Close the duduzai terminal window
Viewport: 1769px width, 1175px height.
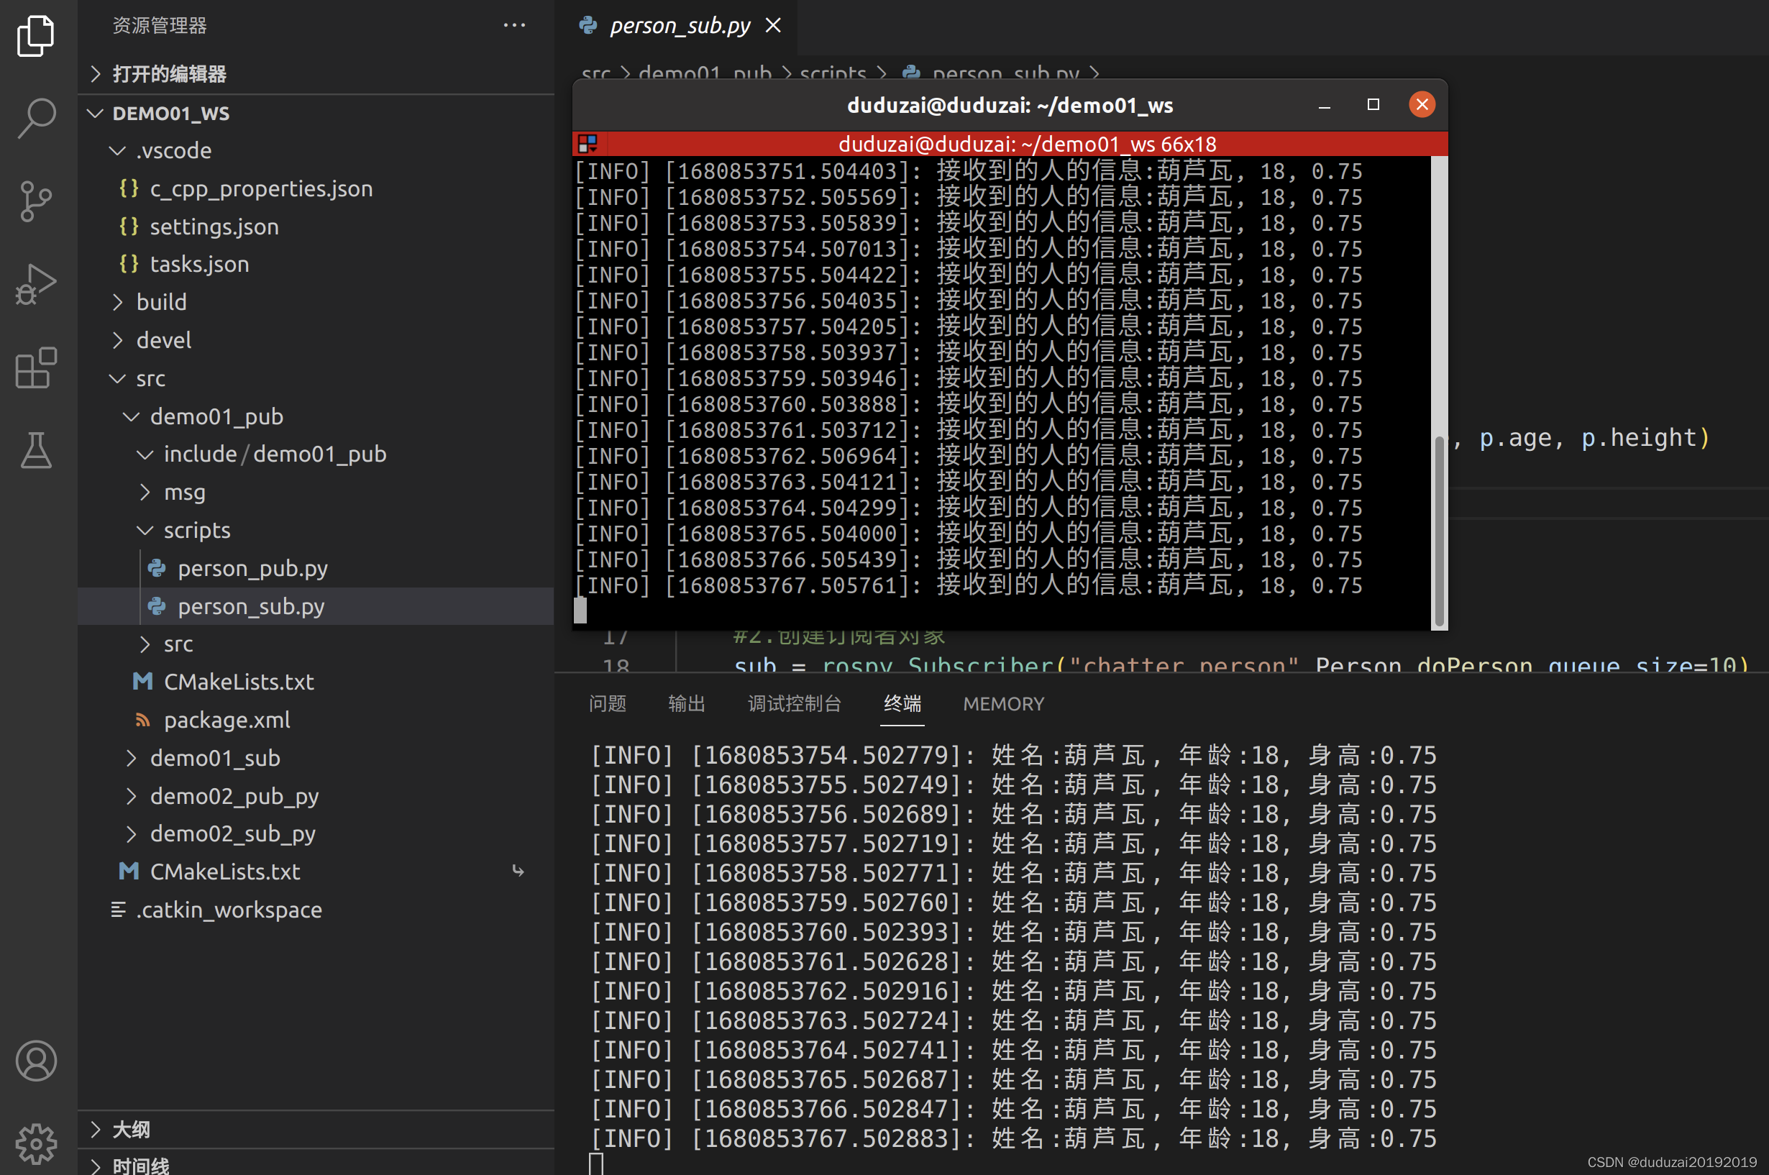coord(1422,104)
